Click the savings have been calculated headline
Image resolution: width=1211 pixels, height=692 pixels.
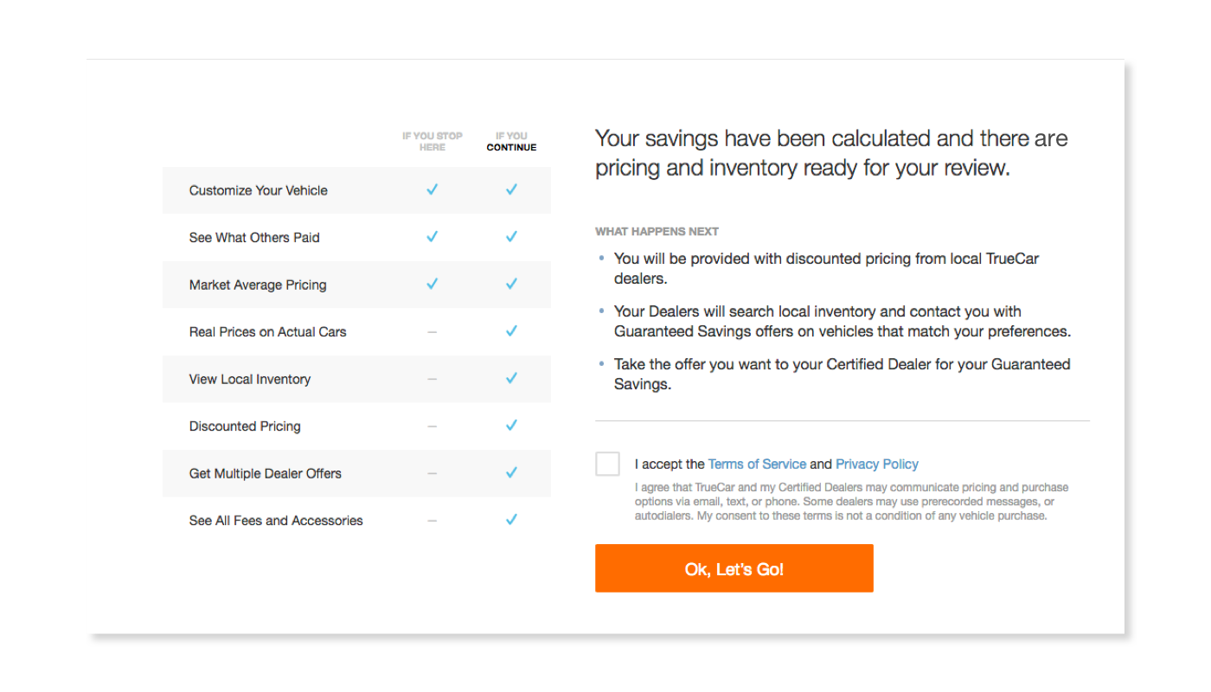pyautogui.click(x=831, y=152)
